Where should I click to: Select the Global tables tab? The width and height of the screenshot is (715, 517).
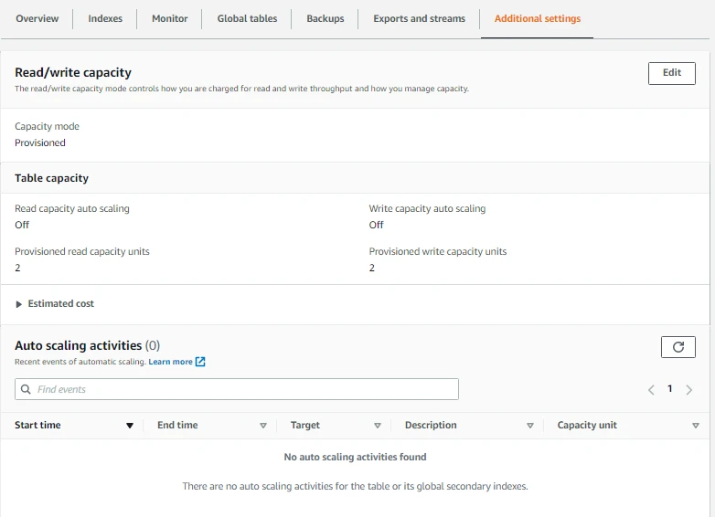(x=247, y=18)
